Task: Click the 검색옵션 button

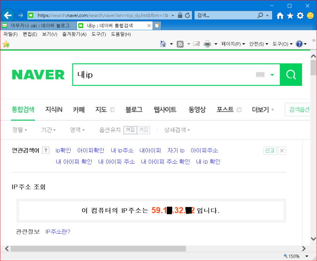Action: pyautogui.click(x=298, y=109)
